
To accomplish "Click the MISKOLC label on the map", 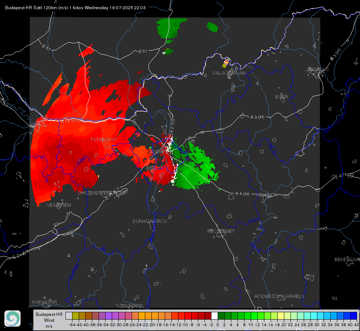I will tap(319, 69).
